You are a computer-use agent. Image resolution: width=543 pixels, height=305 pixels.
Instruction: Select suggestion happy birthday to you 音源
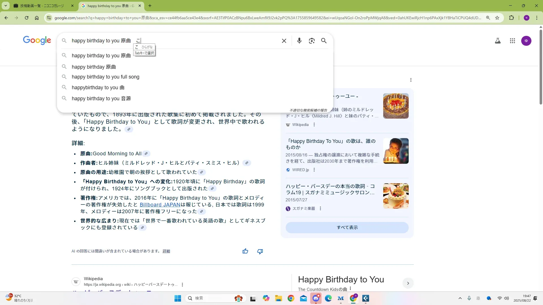tap(101, 99)
